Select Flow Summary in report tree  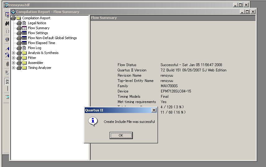[x=39, y=28]
